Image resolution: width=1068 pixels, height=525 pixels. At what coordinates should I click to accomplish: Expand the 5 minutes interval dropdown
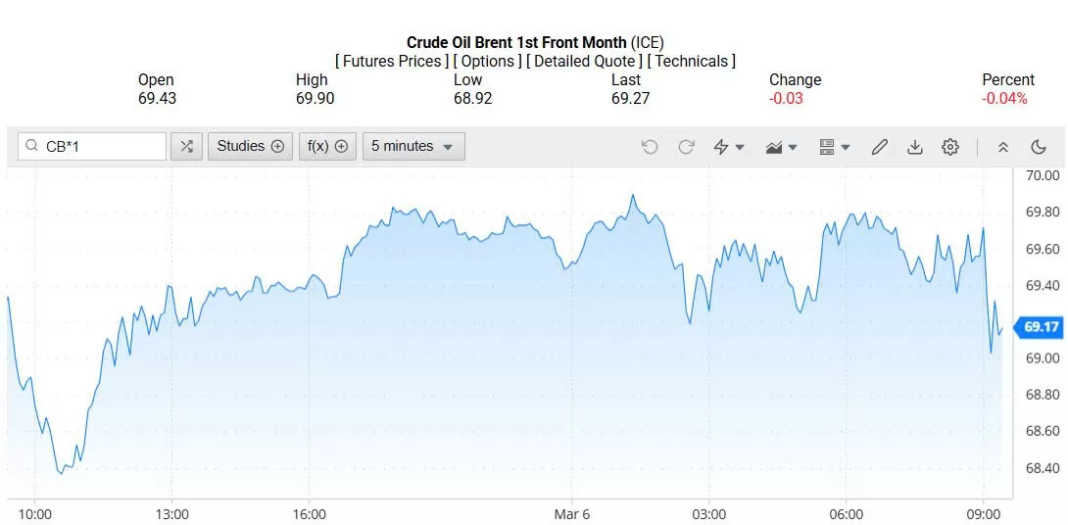(413, 147)
